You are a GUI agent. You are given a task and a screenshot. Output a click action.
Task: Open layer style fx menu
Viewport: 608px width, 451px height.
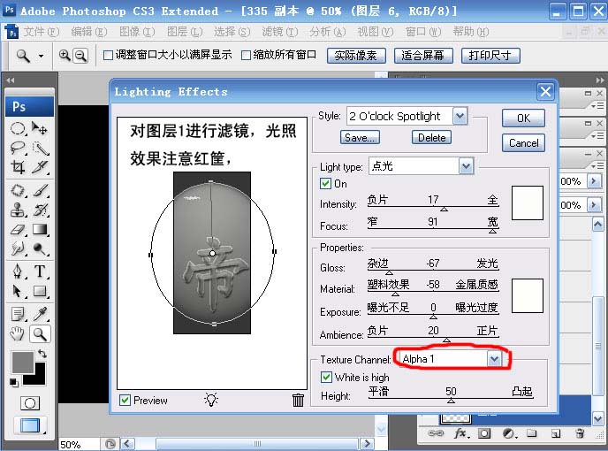tap(460, 432)
